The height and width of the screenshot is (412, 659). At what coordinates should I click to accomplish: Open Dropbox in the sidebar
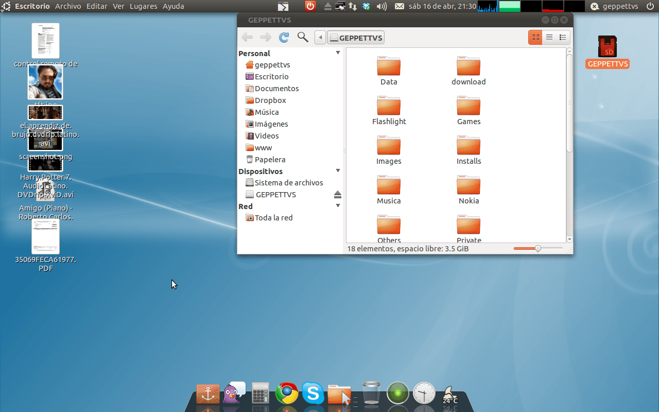(266, 100)
